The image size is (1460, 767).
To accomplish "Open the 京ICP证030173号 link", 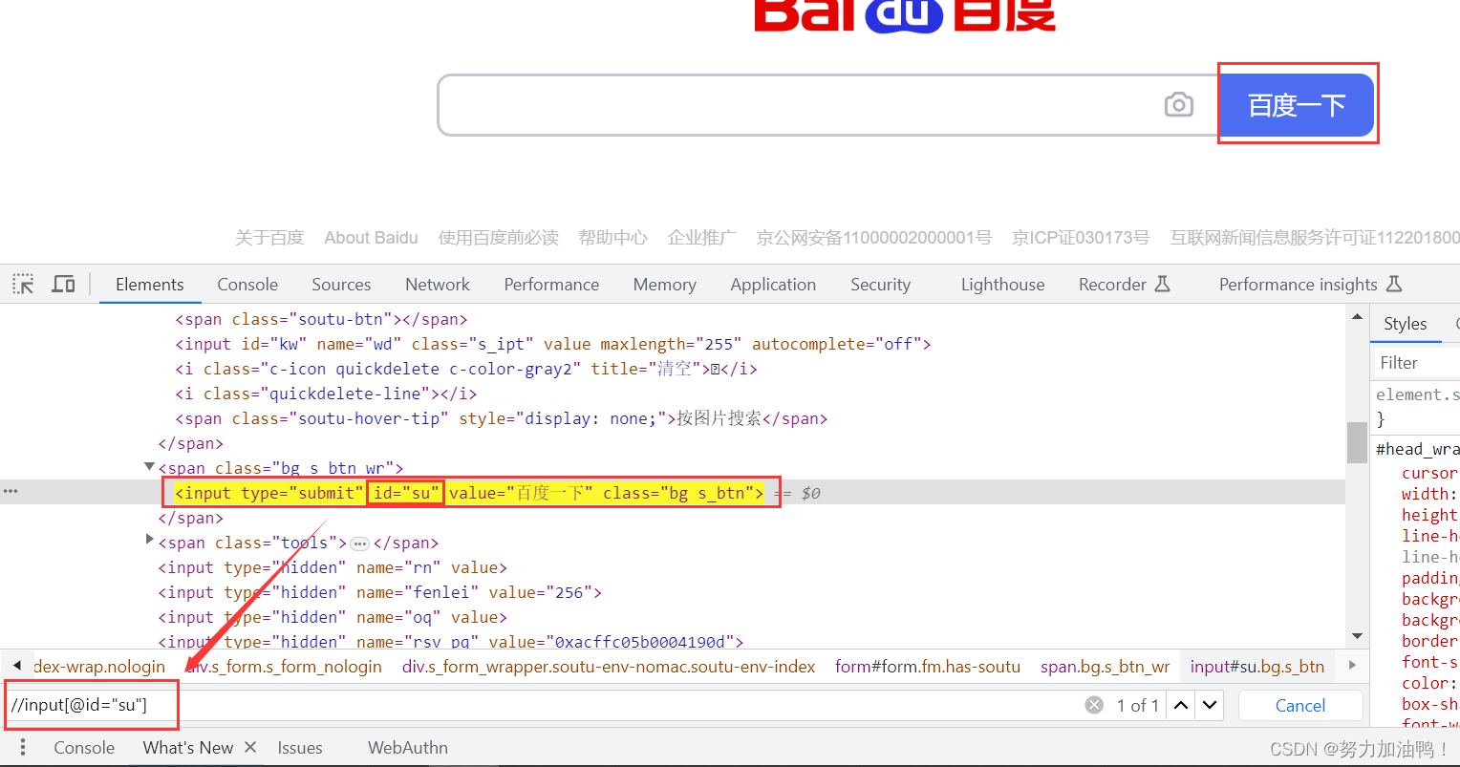I will [x=1081, y=238].
